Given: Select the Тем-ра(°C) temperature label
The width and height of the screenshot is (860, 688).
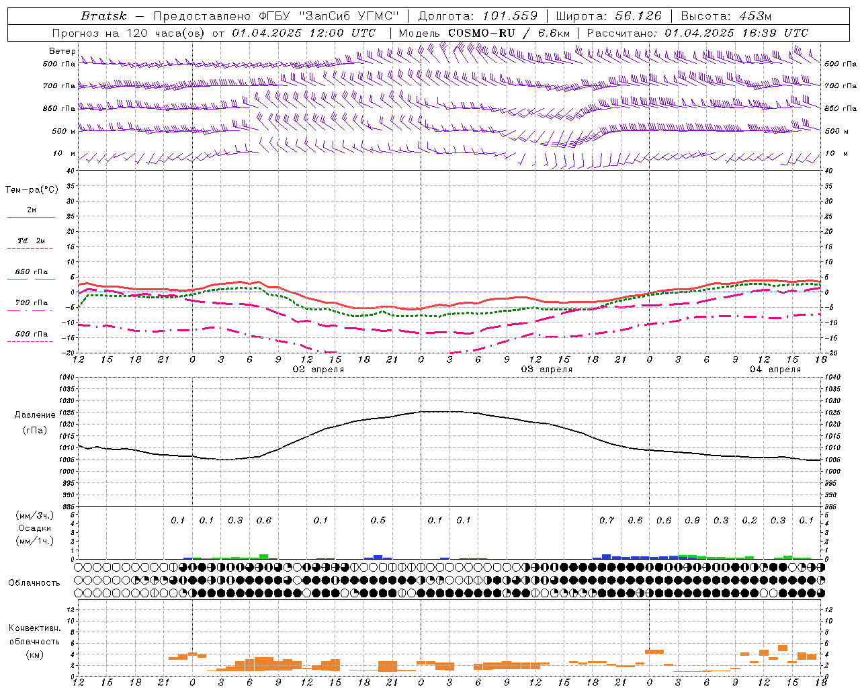Looking at the screenshot, I should tap(32, 190).
